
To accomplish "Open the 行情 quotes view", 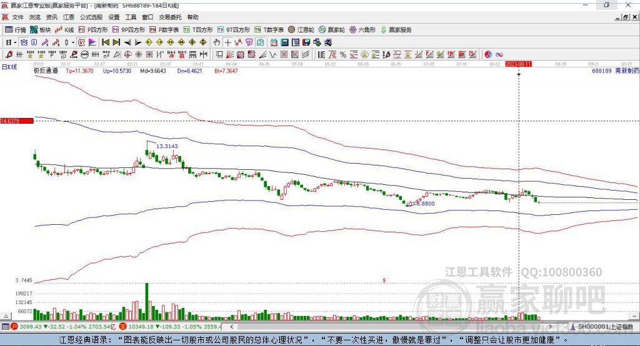I will 16,30.
